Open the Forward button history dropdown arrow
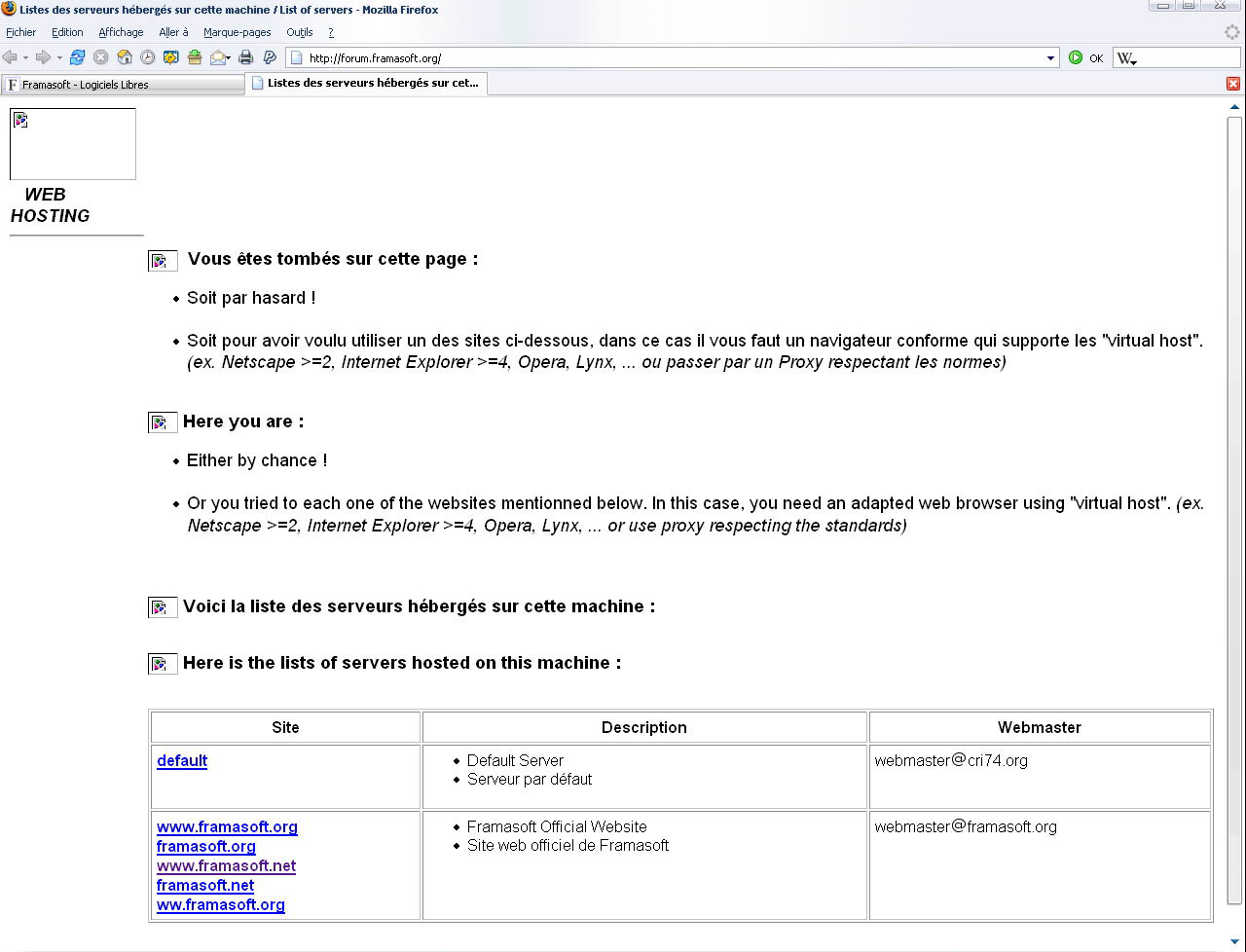This screenshot has width=1246, height=952. [x=59, y=57]
